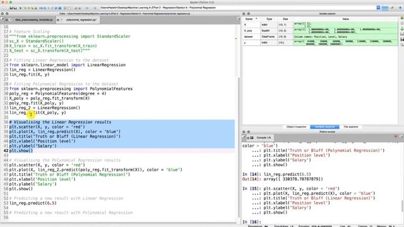Click line 30 PolynomialFeatures code
Image resolution: width=404 pixels, height=227 pixels.
57,93
